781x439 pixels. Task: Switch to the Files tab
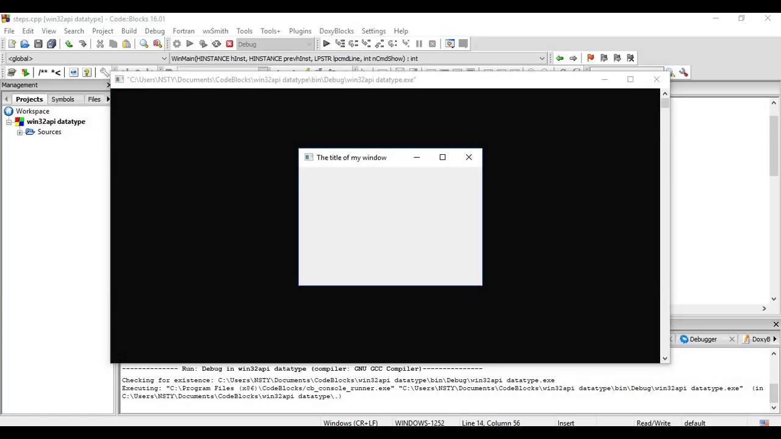coord(94,99)
